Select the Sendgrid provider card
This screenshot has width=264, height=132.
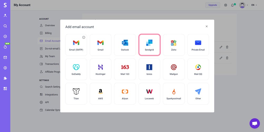(149, 45)
